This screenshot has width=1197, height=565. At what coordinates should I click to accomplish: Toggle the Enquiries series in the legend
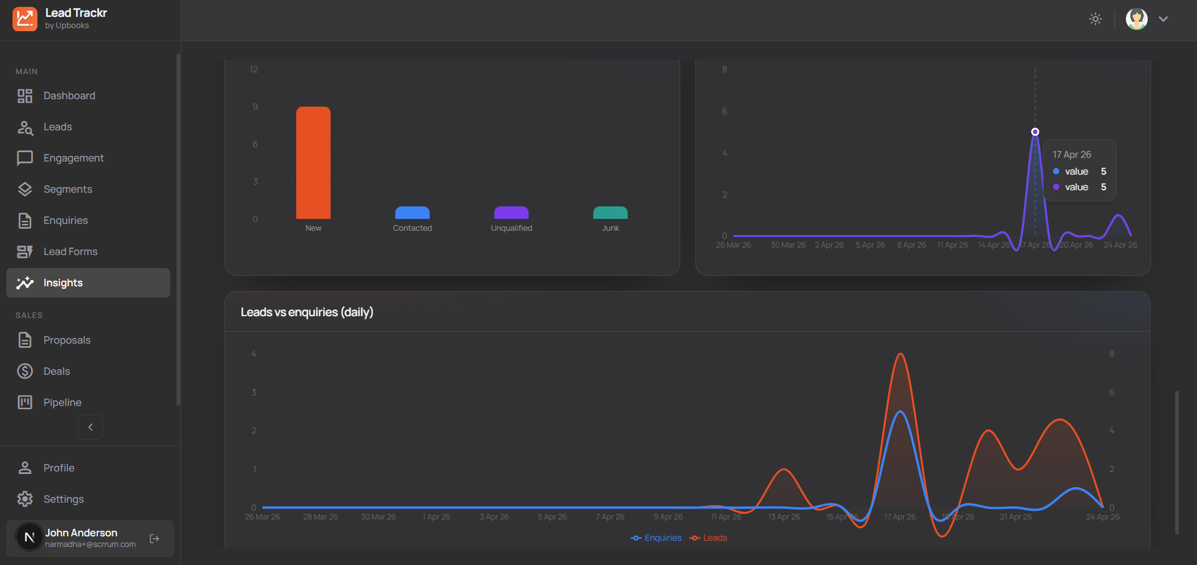[656, 538]
